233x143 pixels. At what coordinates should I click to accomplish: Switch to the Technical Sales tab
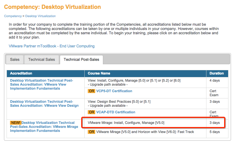coord(42,59)
